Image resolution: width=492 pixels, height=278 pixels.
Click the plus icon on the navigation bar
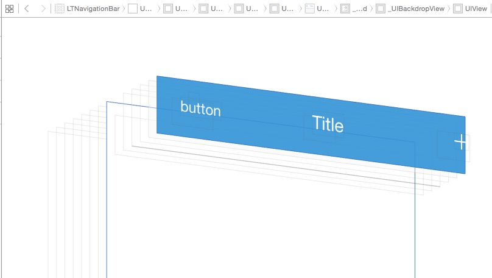point(461,142)
